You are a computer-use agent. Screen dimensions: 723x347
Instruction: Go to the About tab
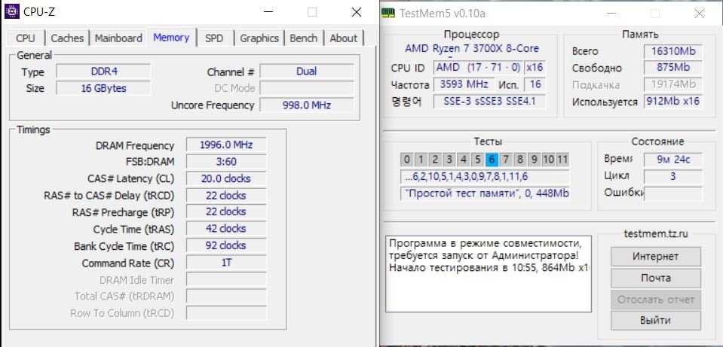tap(343, 38)
